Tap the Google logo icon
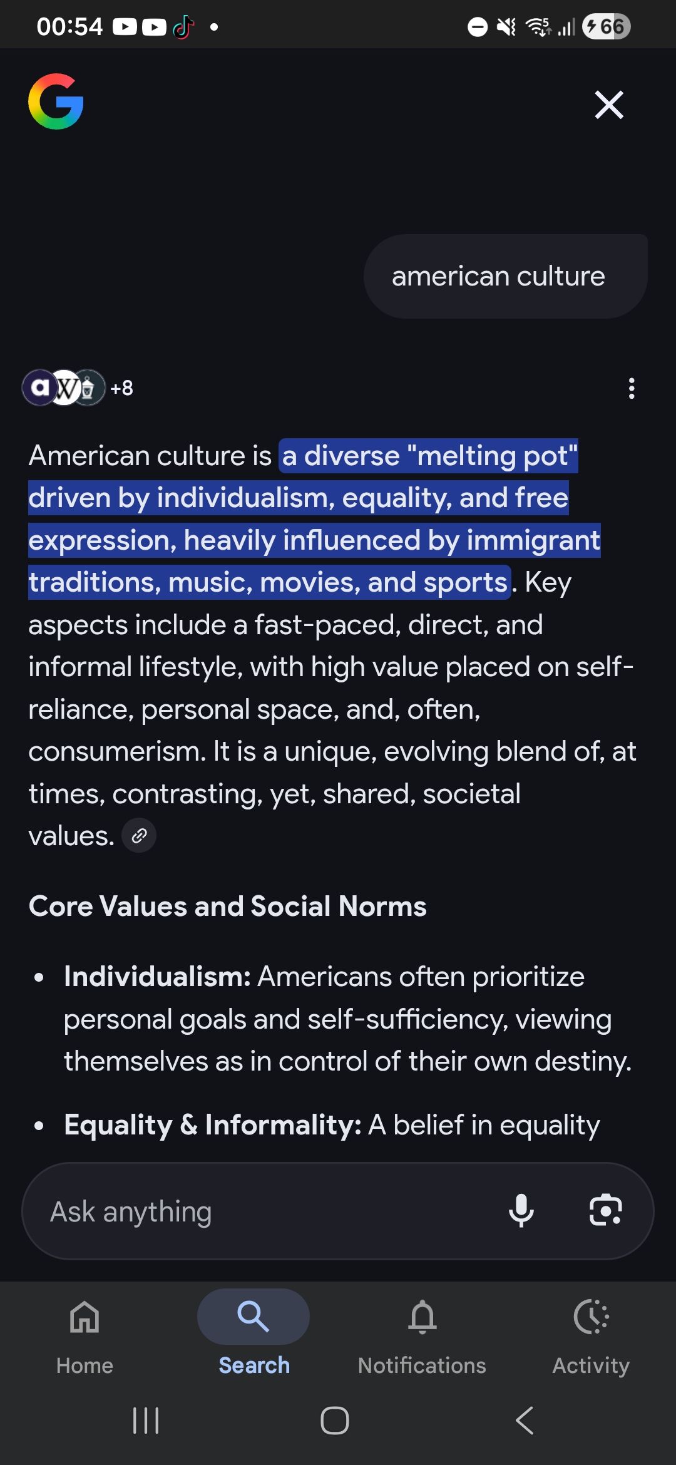676x1465 pixels. pyautogui.click(x=56, y=101)
